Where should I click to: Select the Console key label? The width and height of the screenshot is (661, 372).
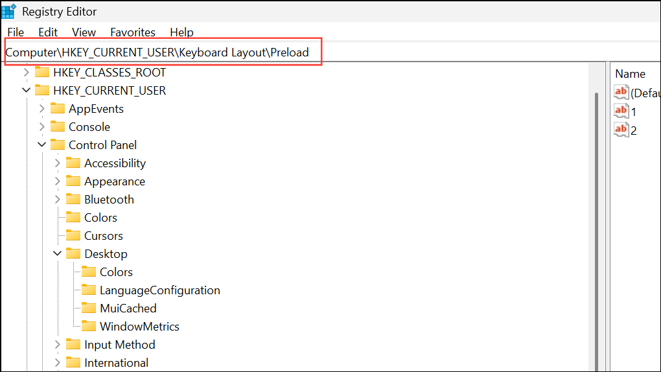(x=89, y=127)
